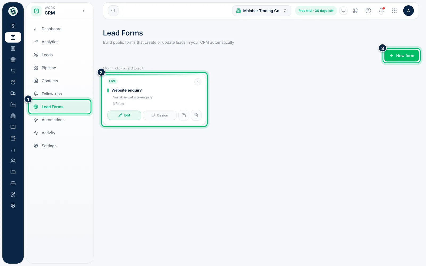Open the dashboard grid icon in rail
The height and width of the screenshot is (266, 426).
tap(13, 26)
